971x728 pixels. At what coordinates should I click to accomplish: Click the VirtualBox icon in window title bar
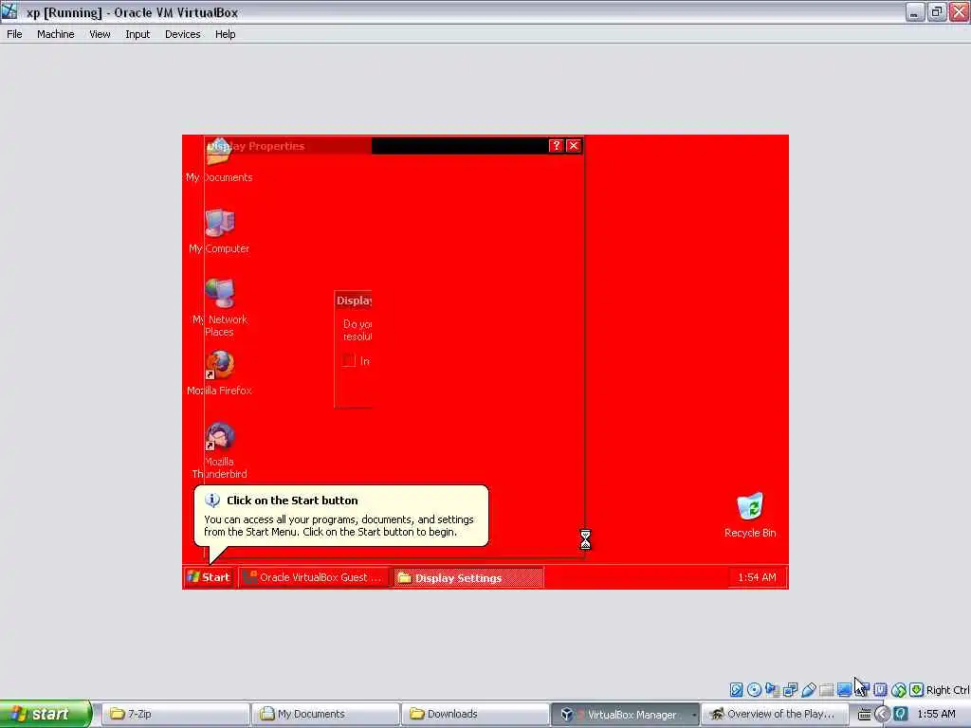coord(9,11)
